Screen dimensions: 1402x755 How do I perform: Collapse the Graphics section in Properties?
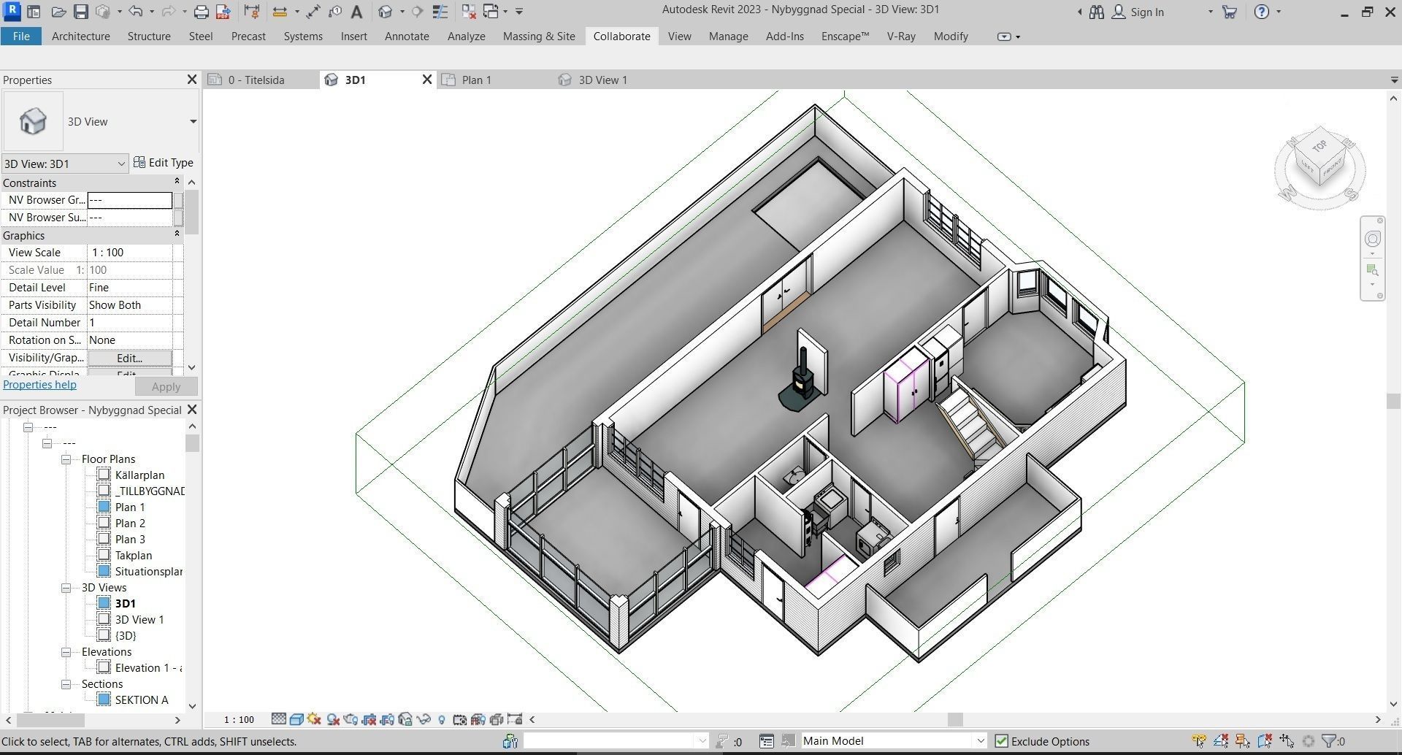[x=177, y=234]
